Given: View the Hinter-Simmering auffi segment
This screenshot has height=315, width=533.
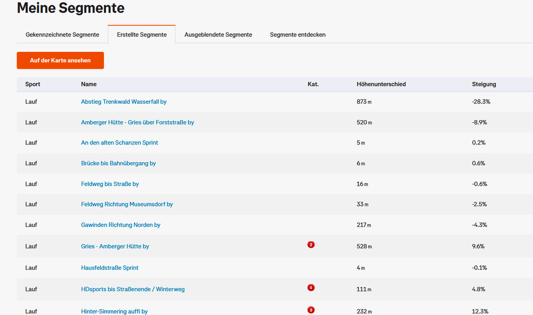Looking at the screenshot, I should pyautogui.click(x=114, y=311).
